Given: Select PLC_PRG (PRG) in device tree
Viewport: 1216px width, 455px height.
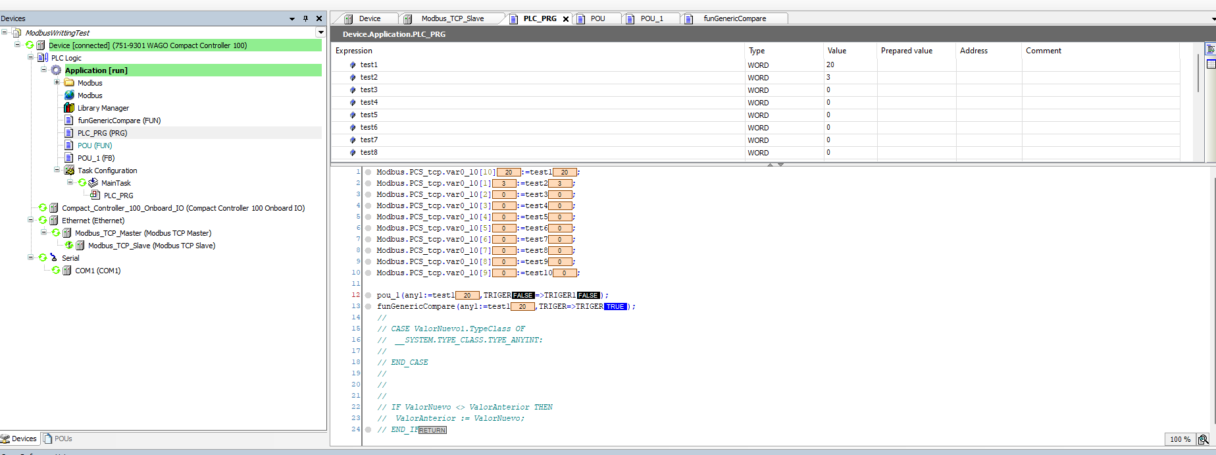Looking at the screenshot, I should point(102,133).
